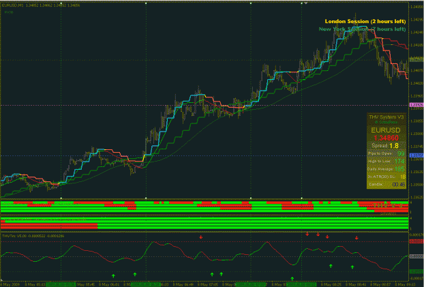This screenshot has width=426, height=287.
Task: Click the gray zero-level tag in THVTrix pane
Action: [416, 256]
